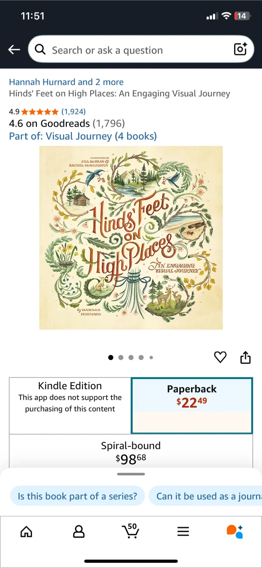Open camera search lens icon
Screen dimensions: 262x568
(x=240, y=49)
